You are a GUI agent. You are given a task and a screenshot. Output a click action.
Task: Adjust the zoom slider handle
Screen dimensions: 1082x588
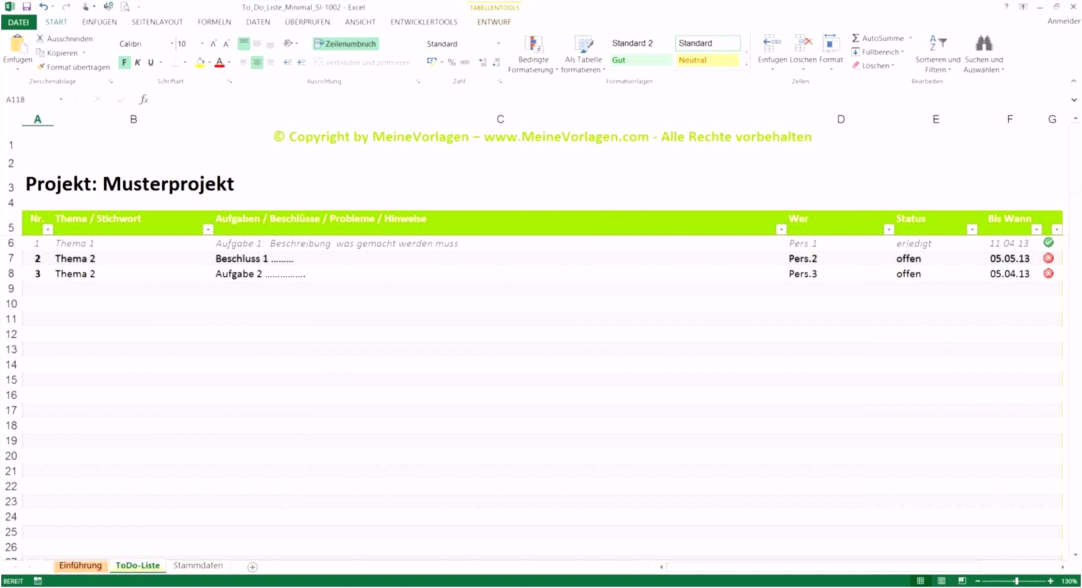1016,582
